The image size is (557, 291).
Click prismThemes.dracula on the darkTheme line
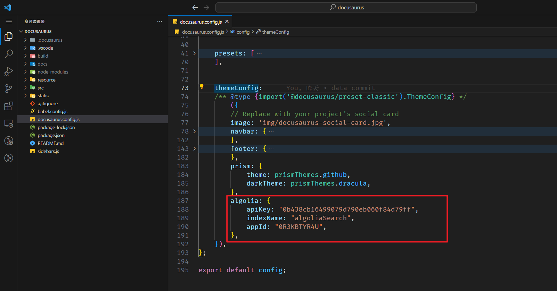329,183
